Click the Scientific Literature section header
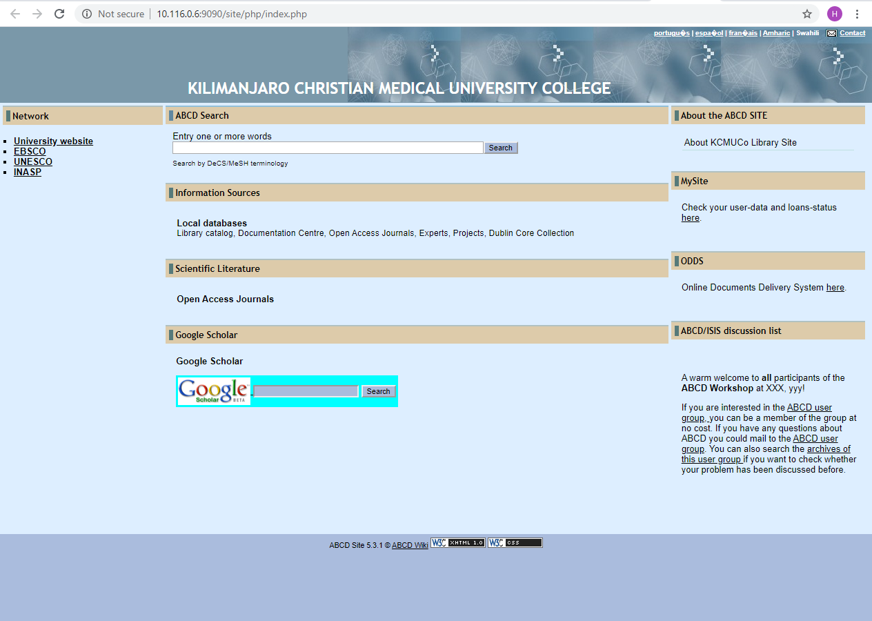Viewport: 872px width, 621px height. point(417,268)
